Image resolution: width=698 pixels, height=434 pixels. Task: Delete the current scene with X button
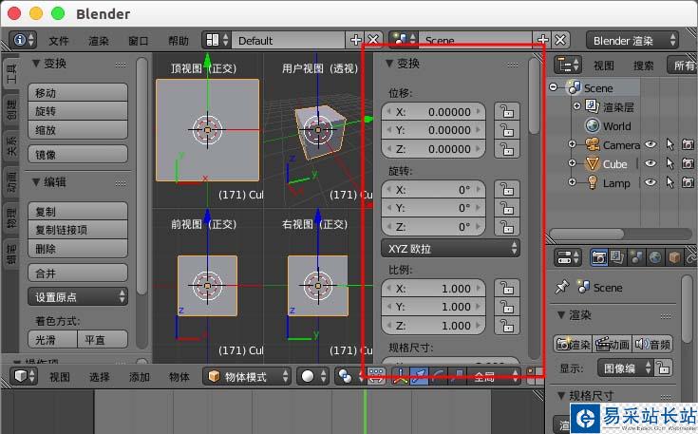coord(560,40)
